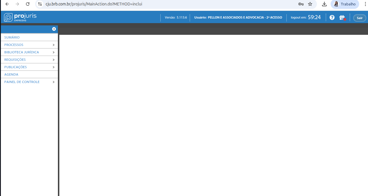Bookmark this page with the star icon

(310, 4)
